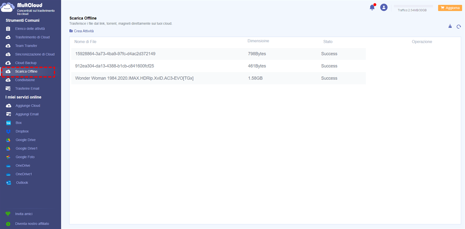Click the 1.58GB size cell
This screenshot has height=229, width=465.
(255, 78)
